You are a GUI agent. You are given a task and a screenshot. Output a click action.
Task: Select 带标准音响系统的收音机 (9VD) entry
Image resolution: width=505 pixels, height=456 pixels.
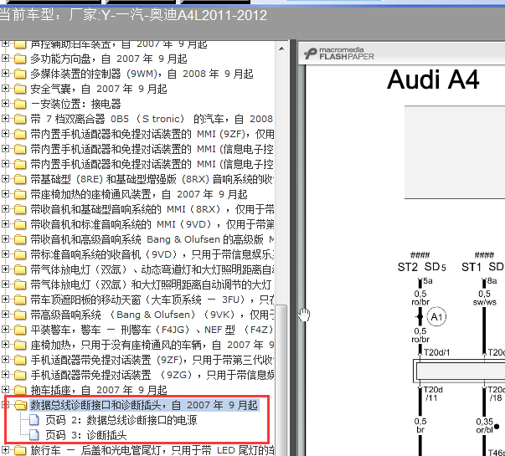(x=152, y=254)
